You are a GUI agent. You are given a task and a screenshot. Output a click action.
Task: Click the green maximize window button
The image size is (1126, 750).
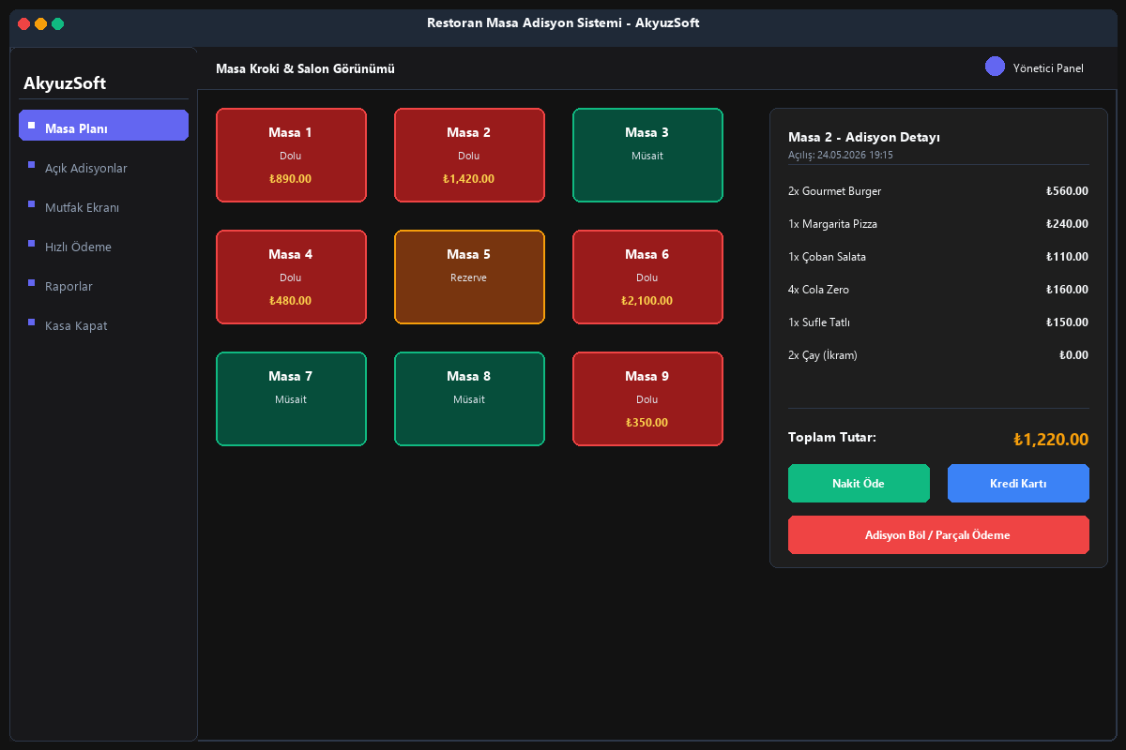click(58, 23)
